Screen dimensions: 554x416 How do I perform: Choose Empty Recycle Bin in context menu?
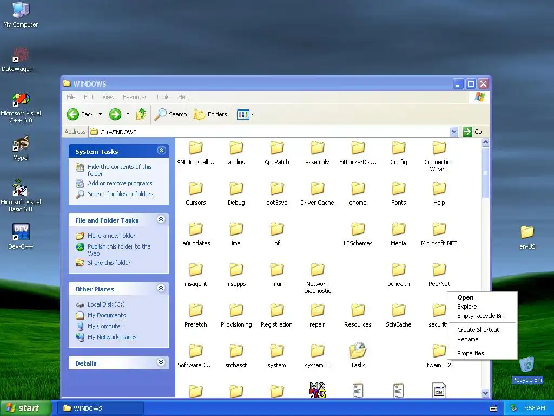tap(482, 316)
